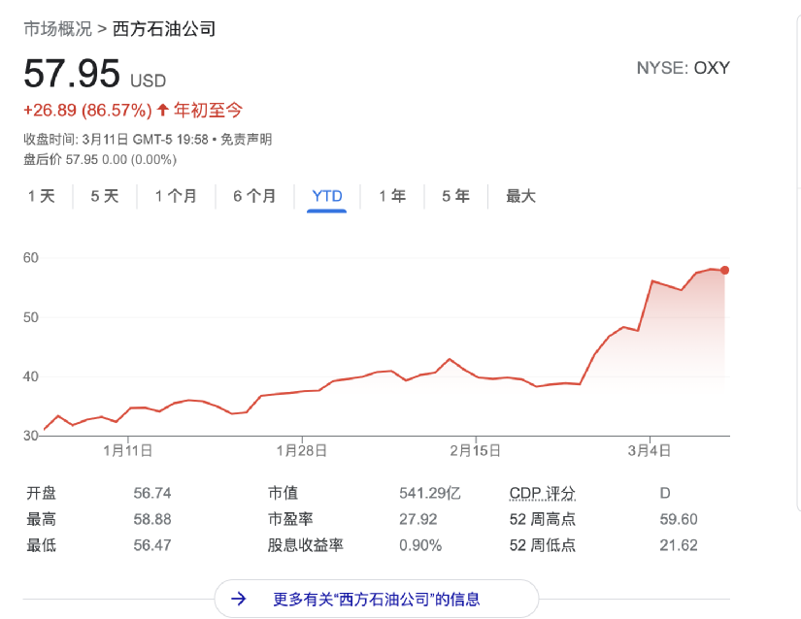801x619 pixels.
Task: Click the 3月4日 axis date label
Action: click(648, 450)
